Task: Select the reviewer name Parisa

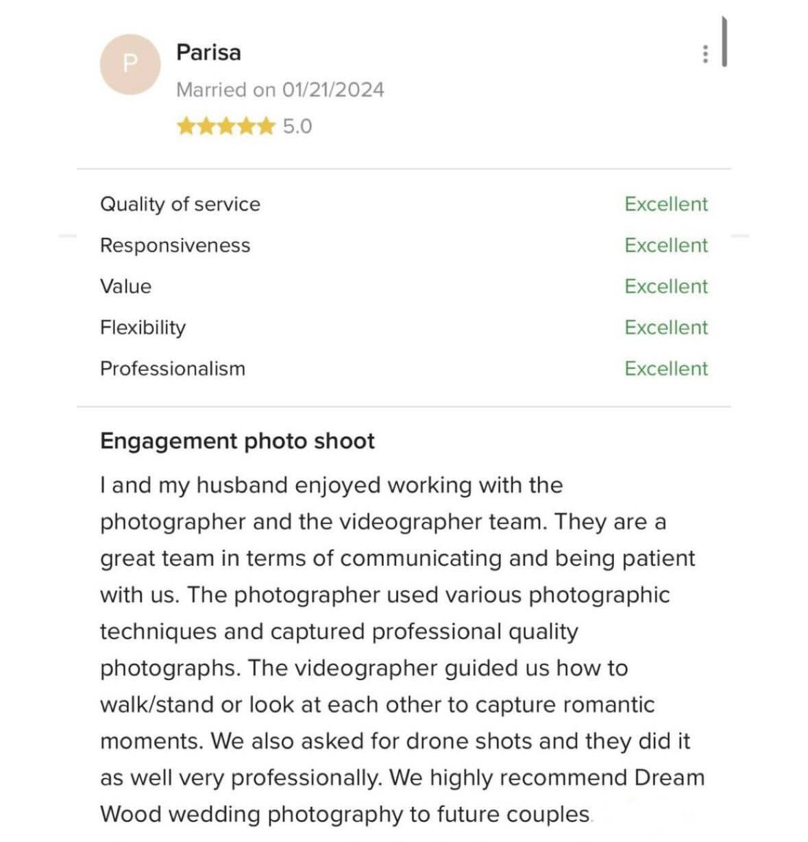Action: coord(208,53)
